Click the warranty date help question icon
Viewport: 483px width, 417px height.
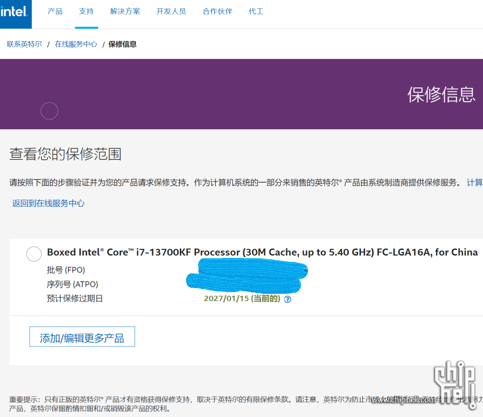pyautogui.click(x=287, y=299)
